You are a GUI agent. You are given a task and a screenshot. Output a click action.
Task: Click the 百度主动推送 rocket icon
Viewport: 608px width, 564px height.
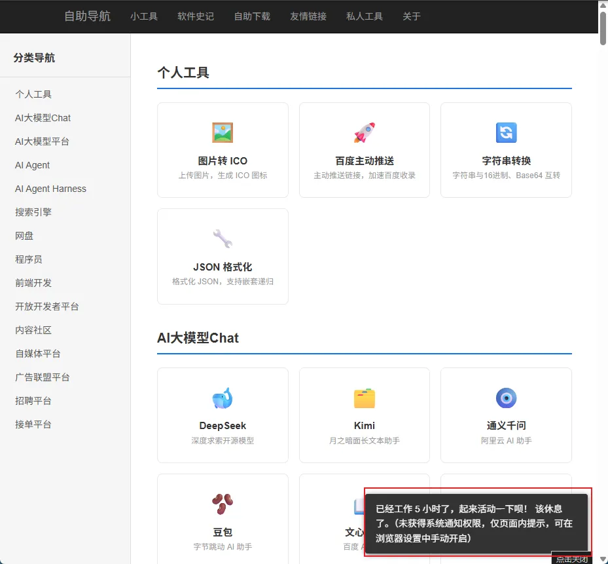365,132
